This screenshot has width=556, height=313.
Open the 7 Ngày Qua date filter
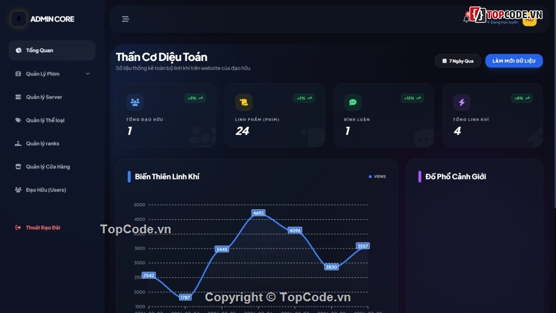pos(458,61)
